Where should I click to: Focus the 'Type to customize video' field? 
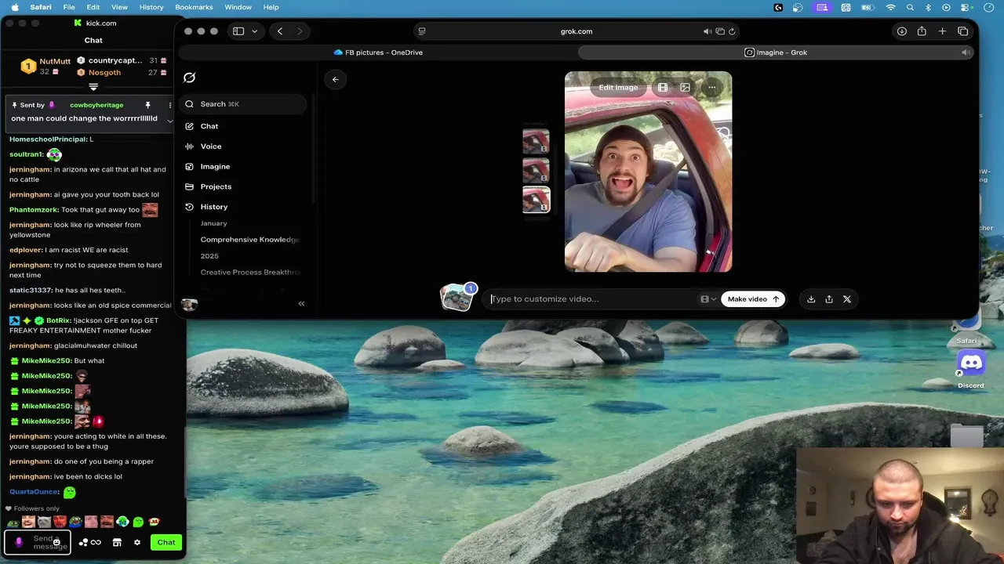point(592,299)
